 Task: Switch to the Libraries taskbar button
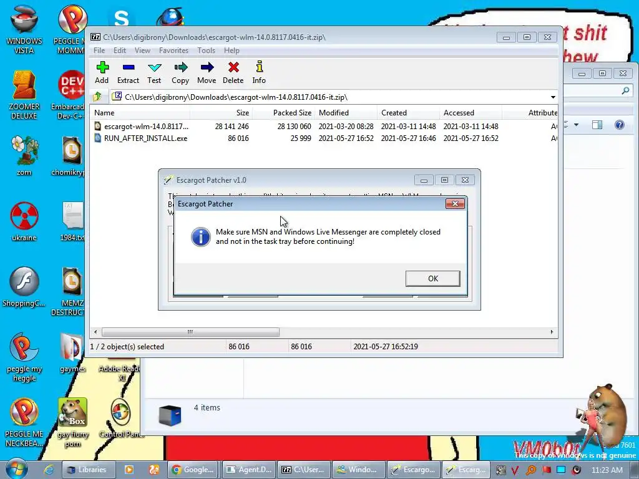[89, 470]
